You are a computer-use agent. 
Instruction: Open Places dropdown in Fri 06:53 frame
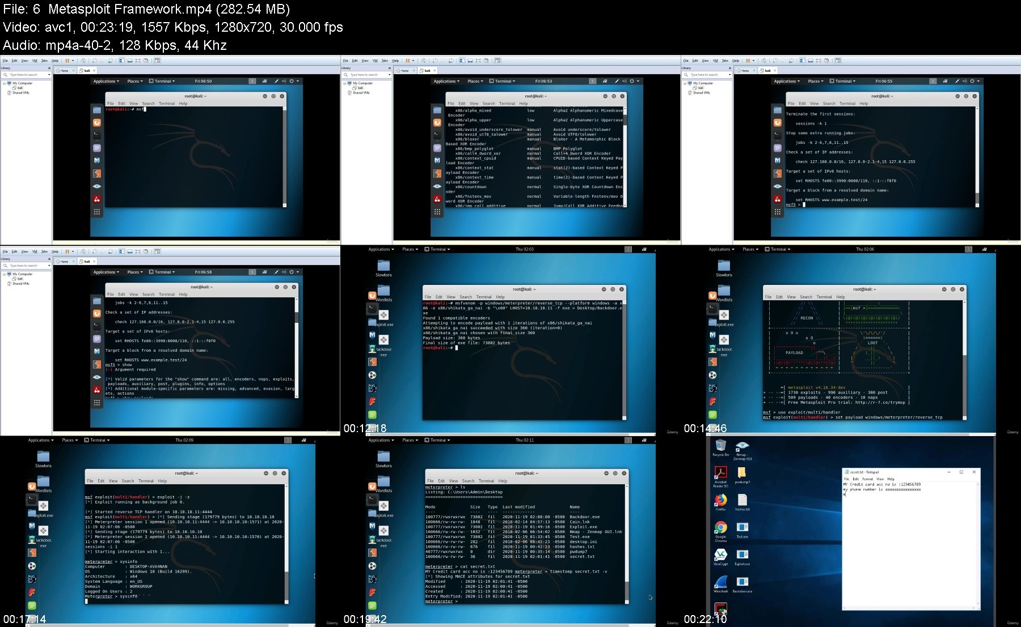coord(475,81)
